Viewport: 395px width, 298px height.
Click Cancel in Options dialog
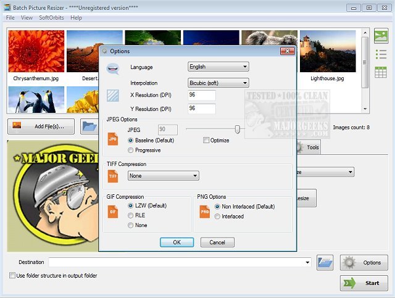(x=217, y=242)
